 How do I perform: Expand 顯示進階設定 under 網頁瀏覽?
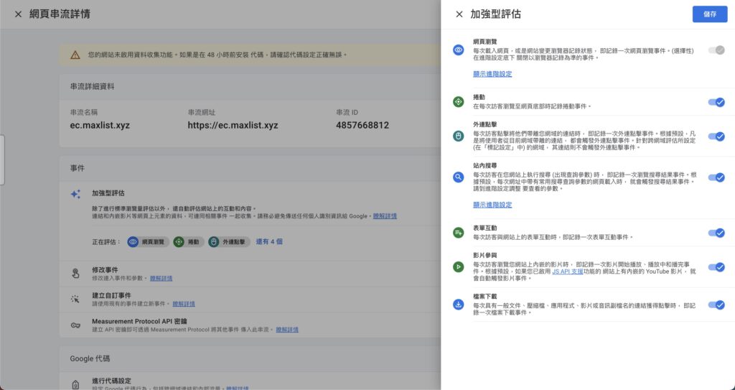pos(492,74)
